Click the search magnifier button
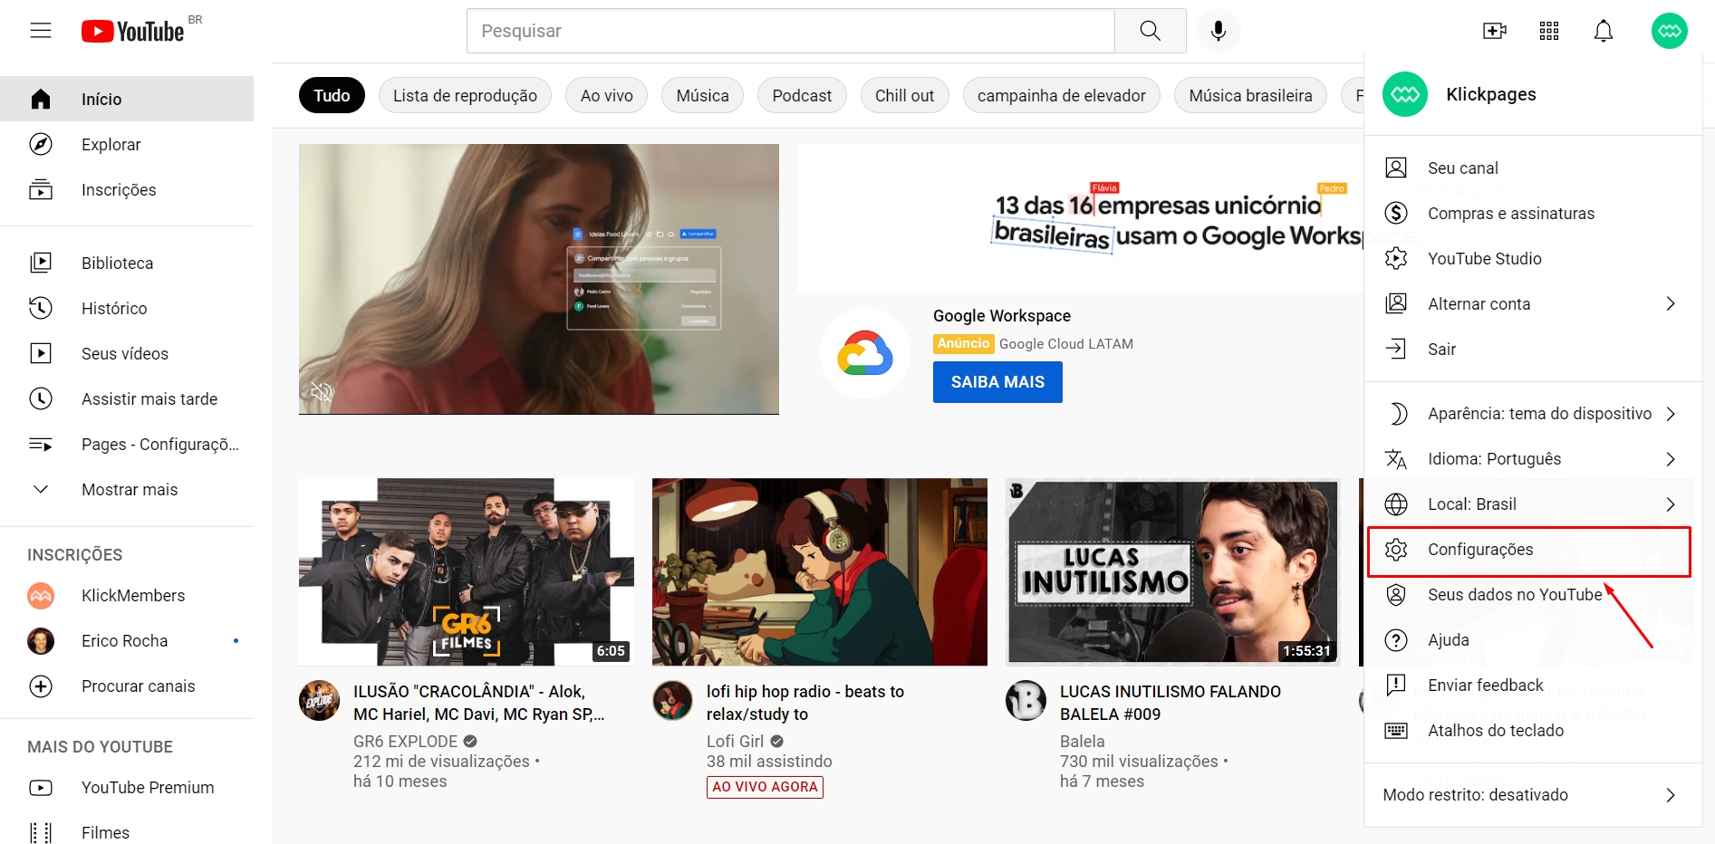This screenshot has width=1715, height=844. [1150, 31]
